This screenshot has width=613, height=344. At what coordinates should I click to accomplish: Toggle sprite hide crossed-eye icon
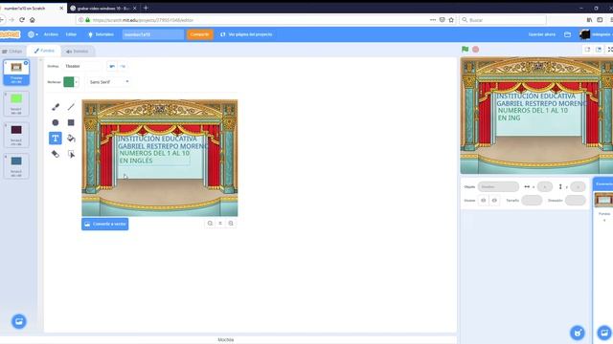pyautogui.click(x=494, y=201)
